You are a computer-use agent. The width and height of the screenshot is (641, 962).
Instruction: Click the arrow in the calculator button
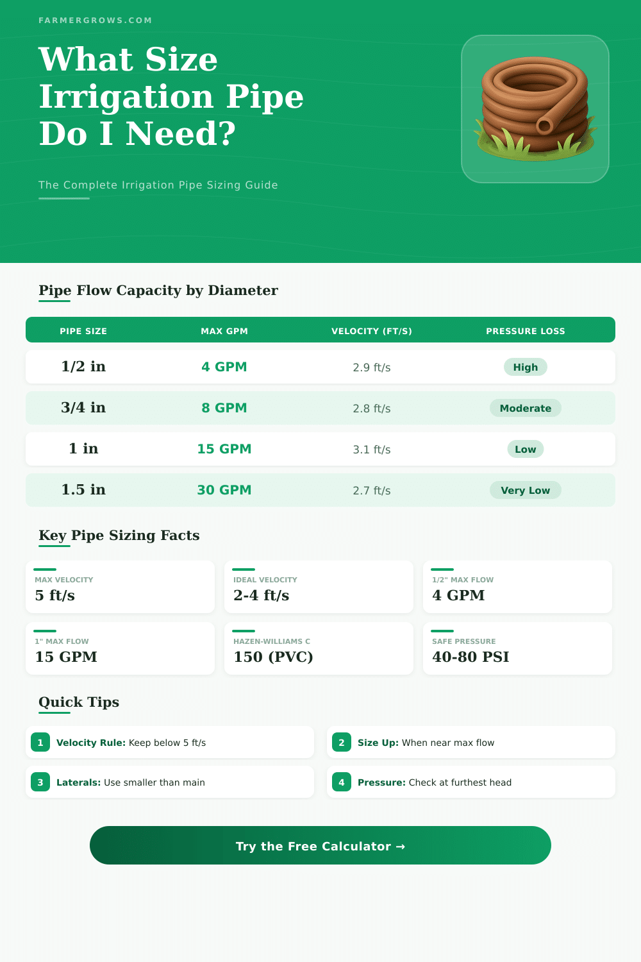click(x=402, y=846)
